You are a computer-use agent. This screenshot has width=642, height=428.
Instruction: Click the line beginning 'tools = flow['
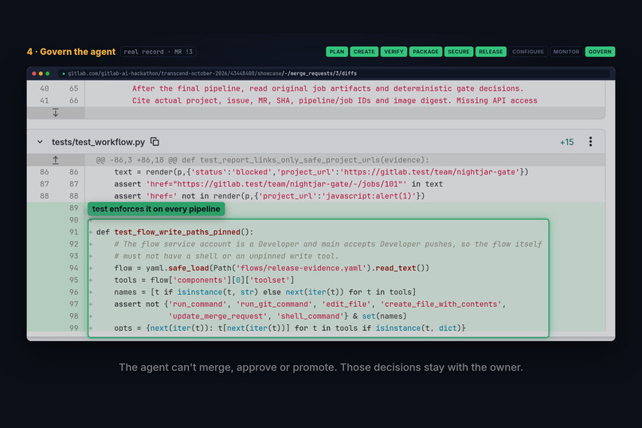pos(204,280)
